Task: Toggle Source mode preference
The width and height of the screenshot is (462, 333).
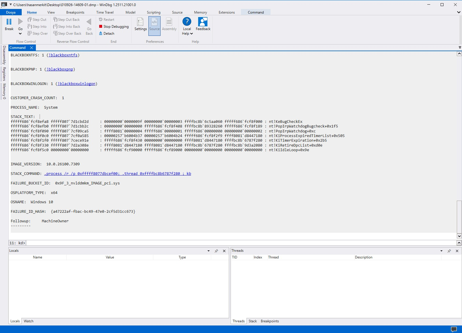Action: (x=154, y=26)
